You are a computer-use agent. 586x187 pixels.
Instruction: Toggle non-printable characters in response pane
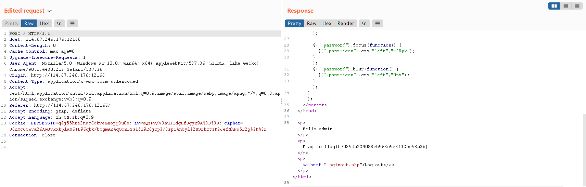pos(364,23)
